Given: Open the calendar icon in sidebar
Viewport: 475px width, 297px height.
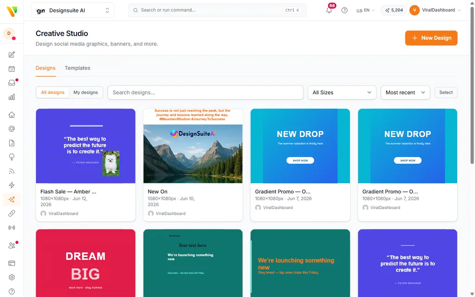Looking at the screenshot, I should 12,69.
